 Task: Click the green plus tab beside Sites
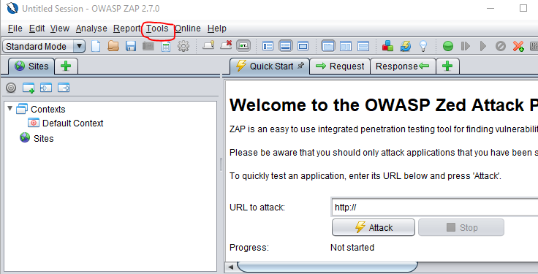click(x=66, y=66)
